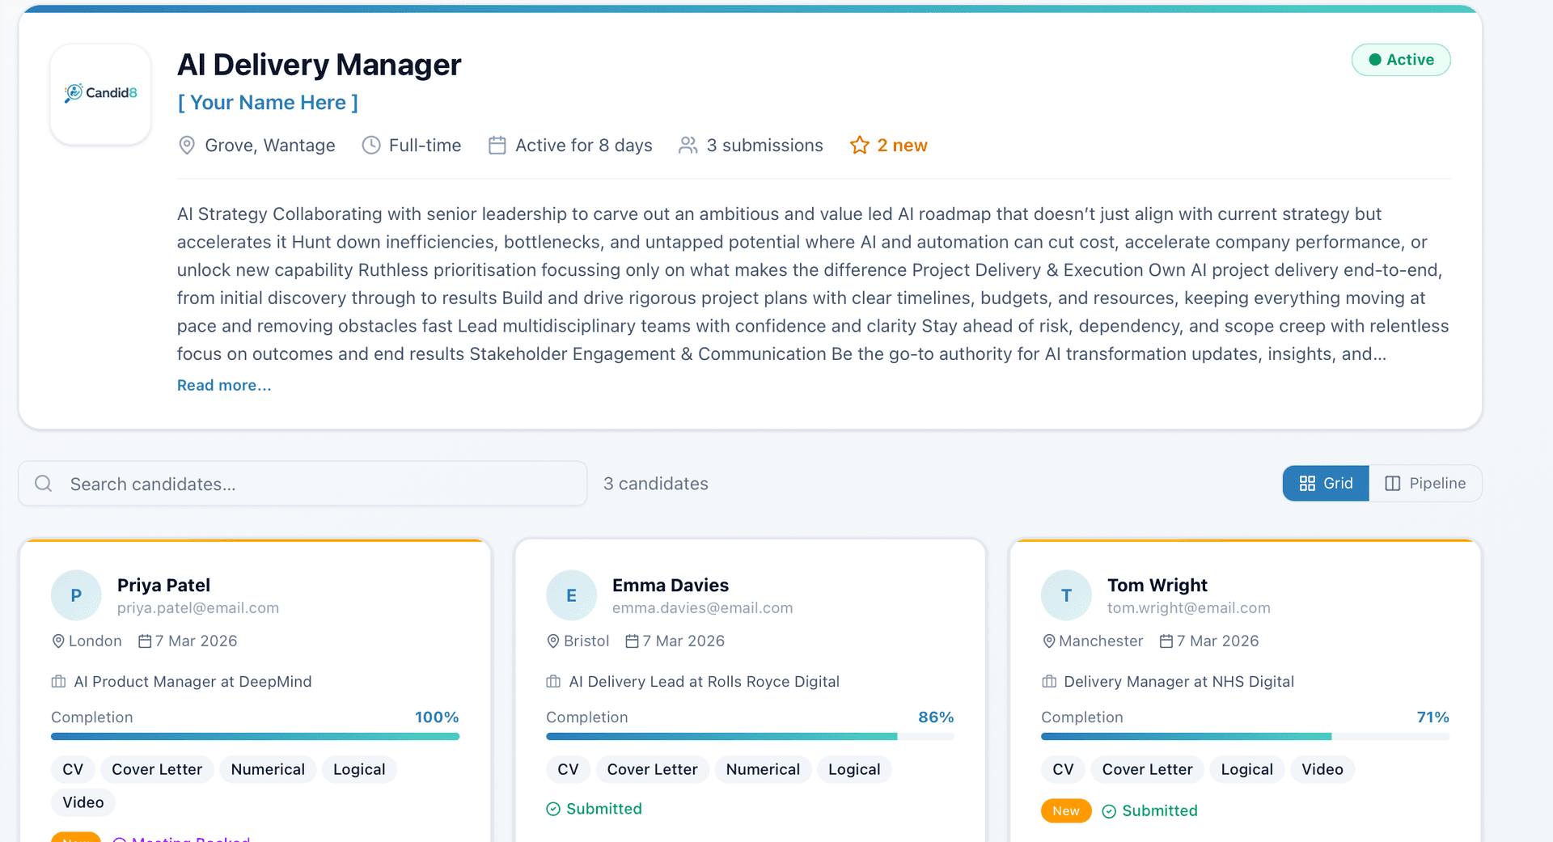The height and width of the screenshot is (842, 1553).
Task: Click the clock icon next to Full-time
Action: [x=371, y=146]
